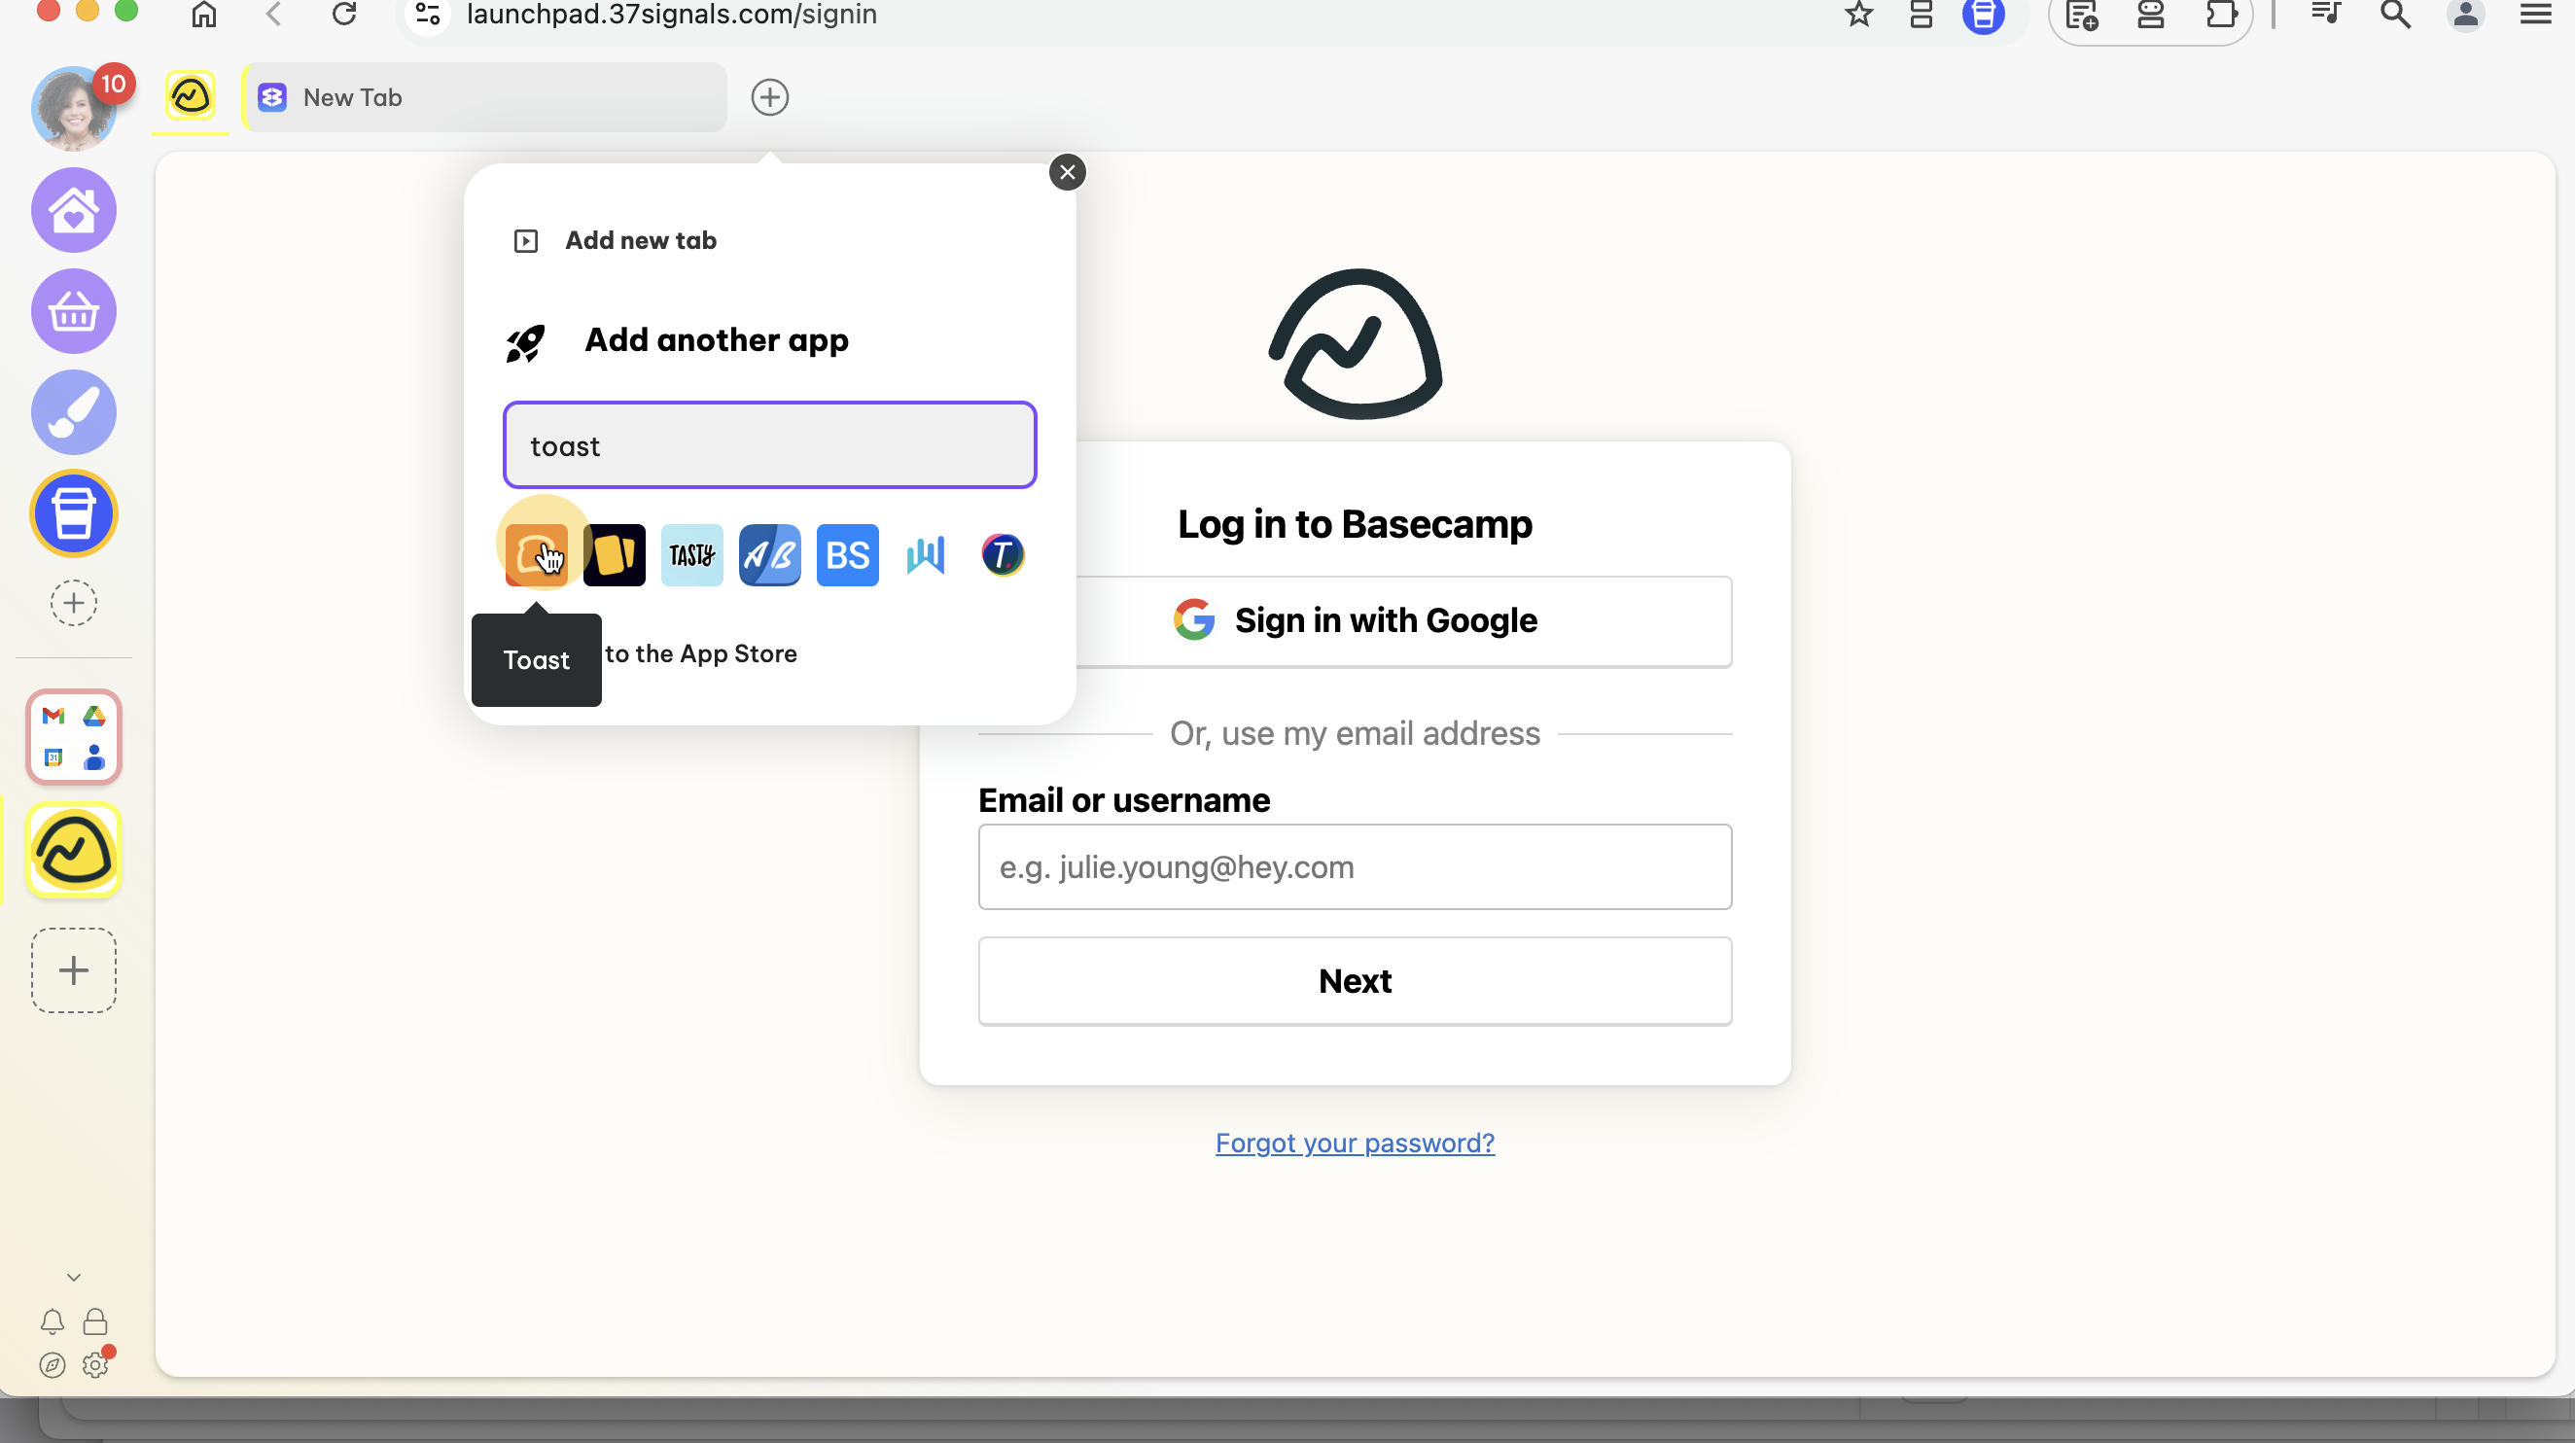Click the Next button
This screenshot has height=1443, width=2575.
pos(1355,980)
